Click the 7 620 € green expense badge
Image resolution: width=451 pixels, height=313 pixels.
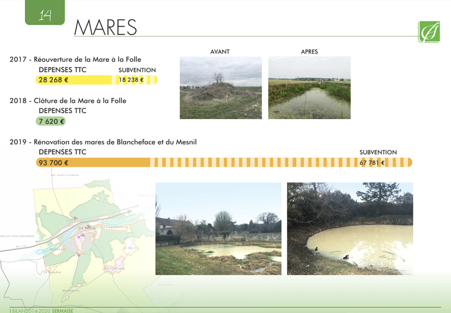coord(51,121)
